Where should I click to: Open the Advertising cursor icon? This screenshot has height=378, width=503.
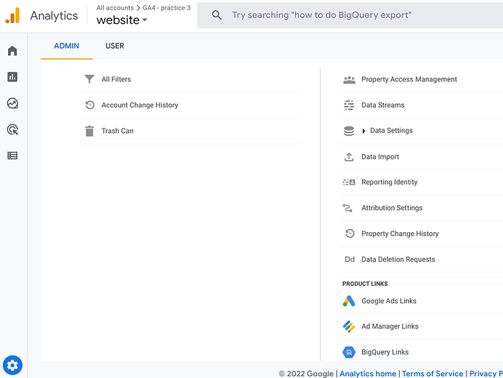pyautogui.click(x=12, y=130)
